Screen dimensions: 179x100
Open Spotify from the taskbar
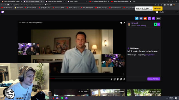[62, 98]
